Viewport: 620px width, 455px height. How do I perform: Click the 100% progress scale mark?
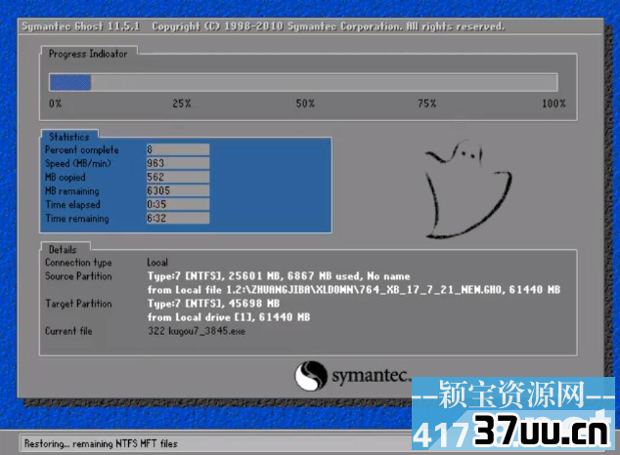(x=554, y=103)
